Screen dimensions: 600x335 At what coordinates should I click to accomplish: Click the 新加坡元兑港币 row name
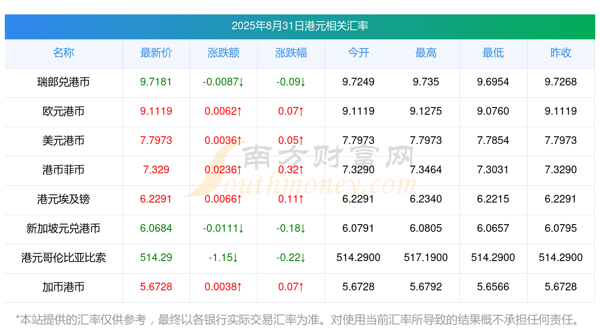(63, 228)
